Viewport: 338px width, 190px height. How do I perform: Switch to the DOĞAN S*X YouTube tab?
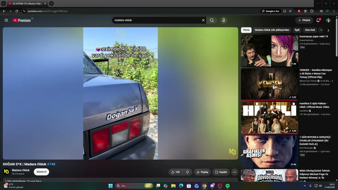click(x=27, y=3)
